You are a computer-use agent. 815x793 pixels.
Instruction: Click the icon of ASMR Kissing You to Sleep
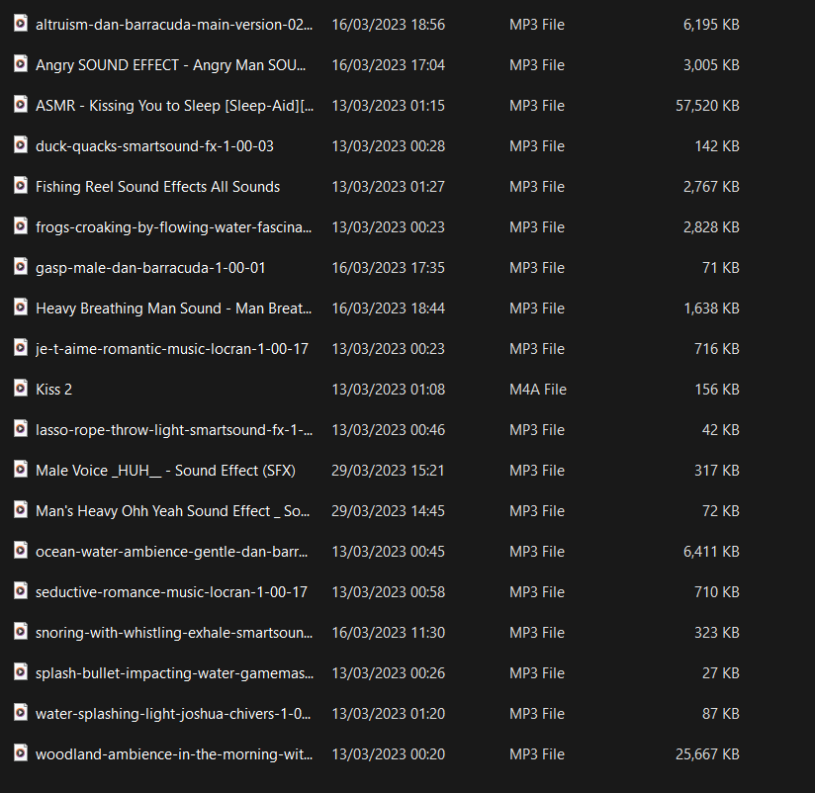pyautogui.click(x=20, y=105)
